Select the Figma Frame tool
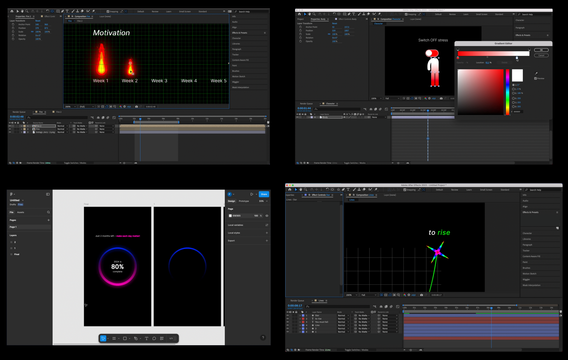This screenshot has width=568, height=360. [114, 338]
